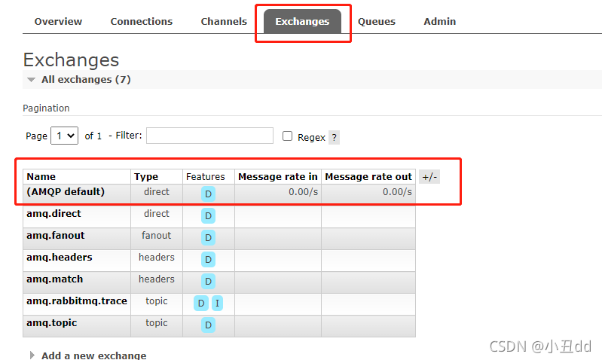Open the Connections tab
Viewport: 602px width, 360px height.
point(142,22)
